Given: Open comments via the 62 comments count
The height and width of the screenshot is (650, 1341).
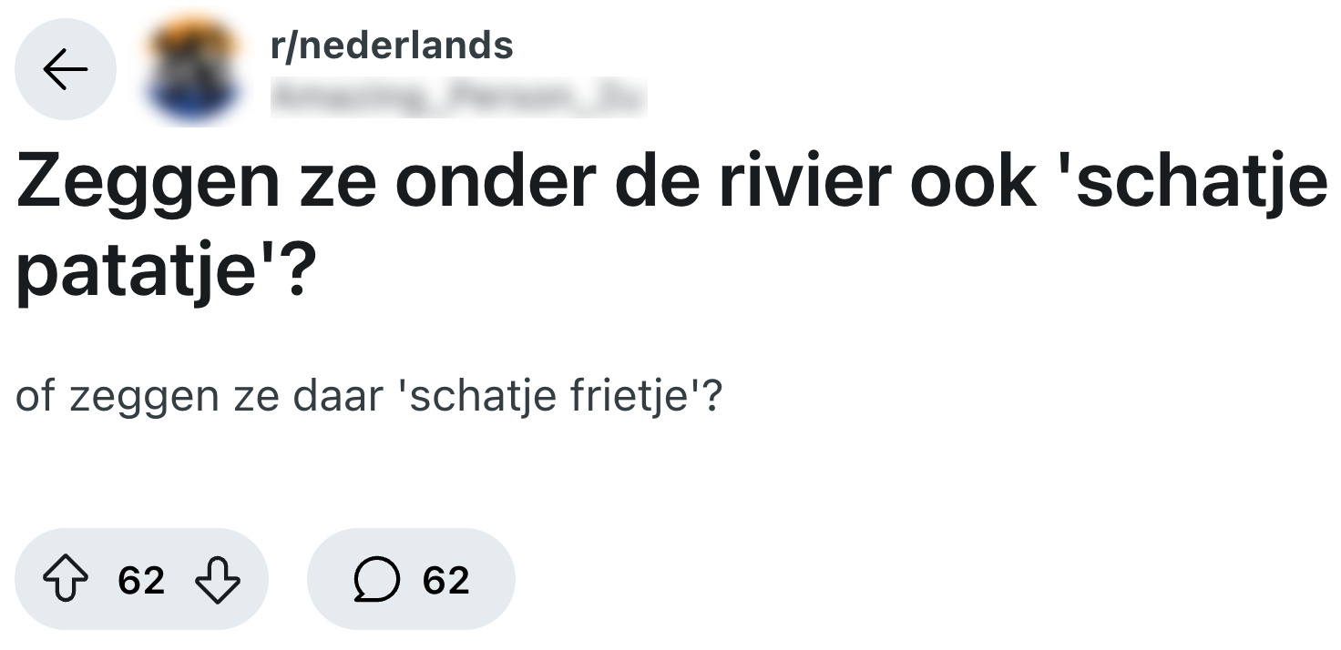Looking at the screenshot, I should (x=445, y=580).
